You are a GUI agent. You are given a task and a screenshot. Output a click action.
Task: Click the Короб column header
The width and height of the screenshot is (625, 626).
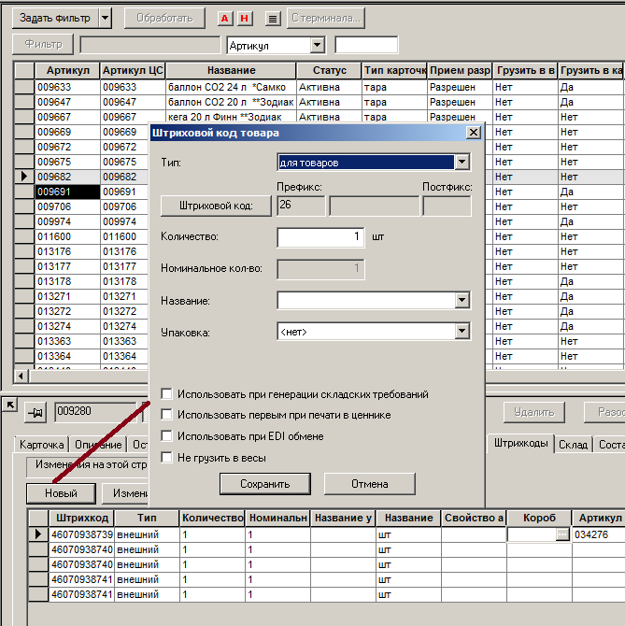[539, 518]
